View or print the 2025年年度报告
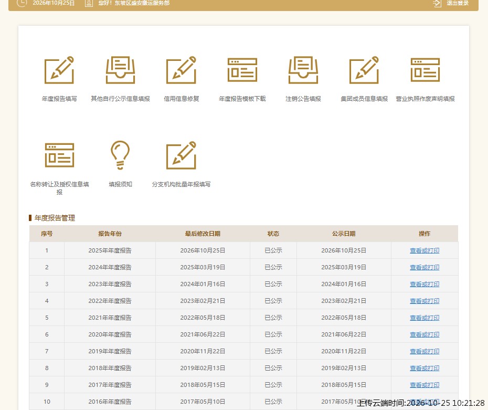488x410 pixels. tap(425, 250)
